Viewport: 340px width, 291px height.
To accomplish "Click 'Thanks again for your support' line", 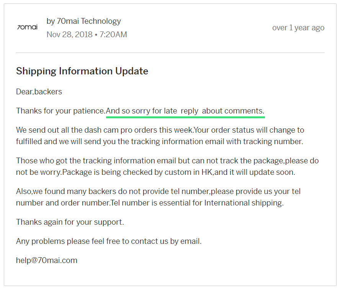I will coord(70,222).
